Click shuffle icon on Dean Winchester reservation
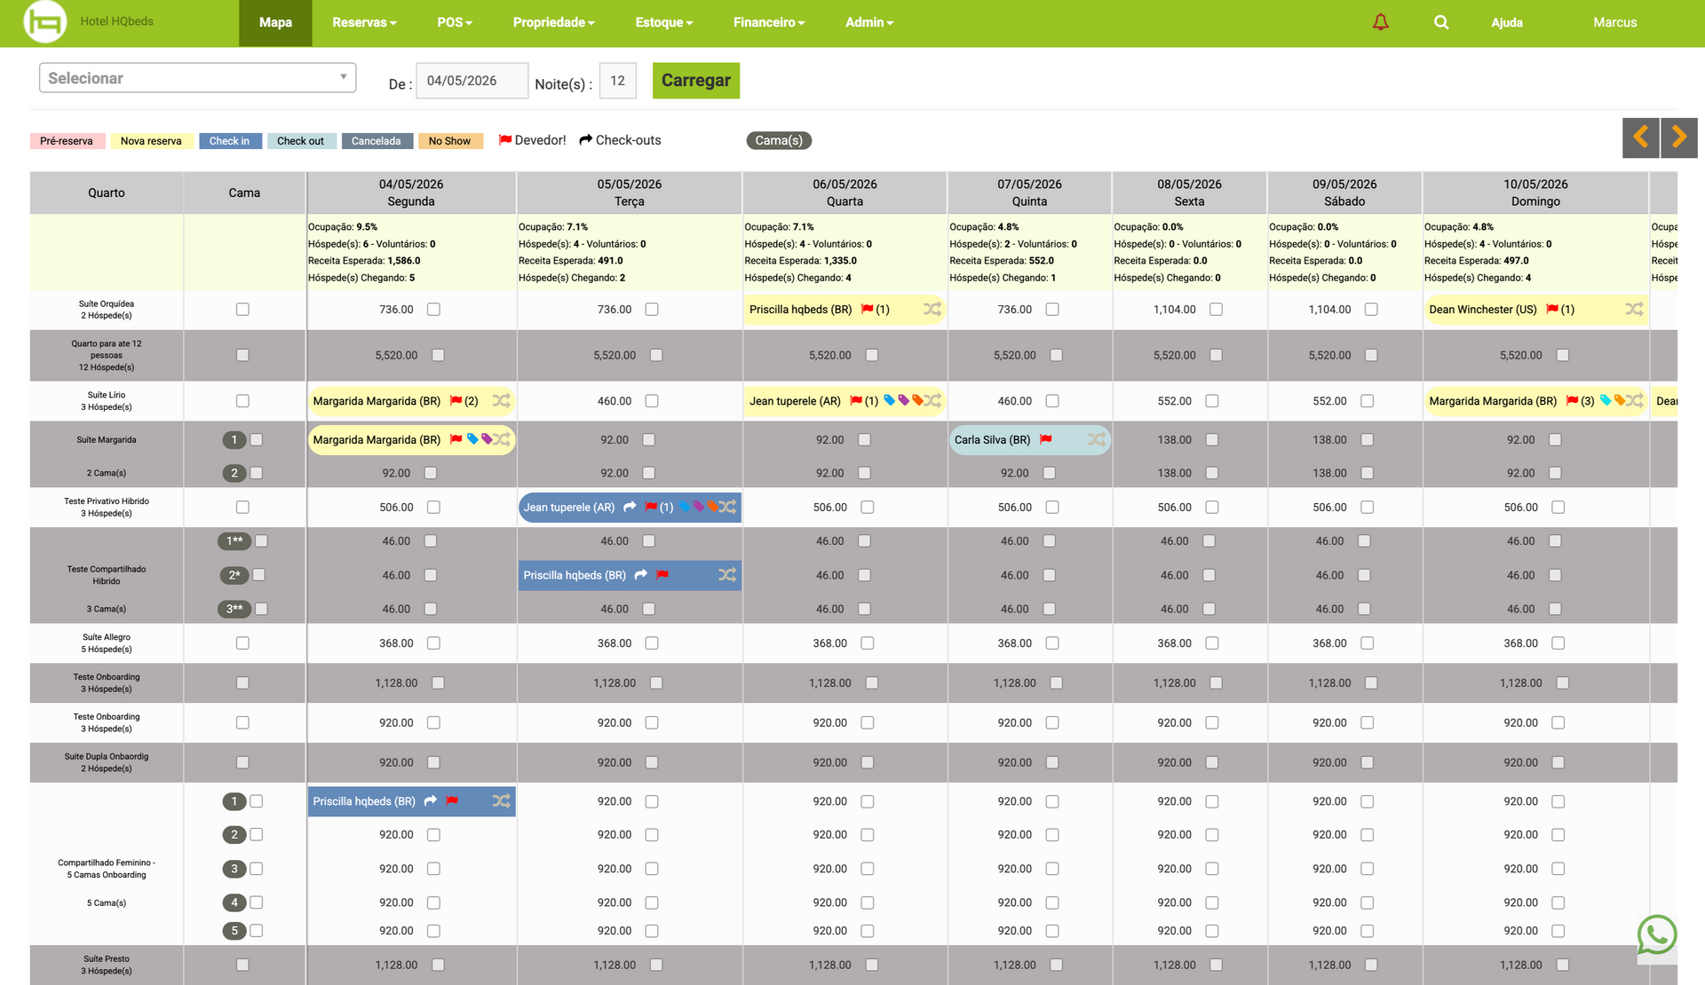 [1634, 309]
